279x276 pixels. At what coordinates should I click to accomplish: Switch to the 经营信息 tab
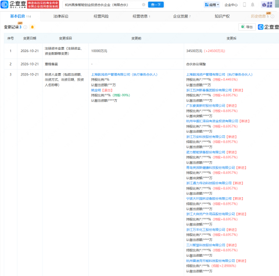pos(141,16)
